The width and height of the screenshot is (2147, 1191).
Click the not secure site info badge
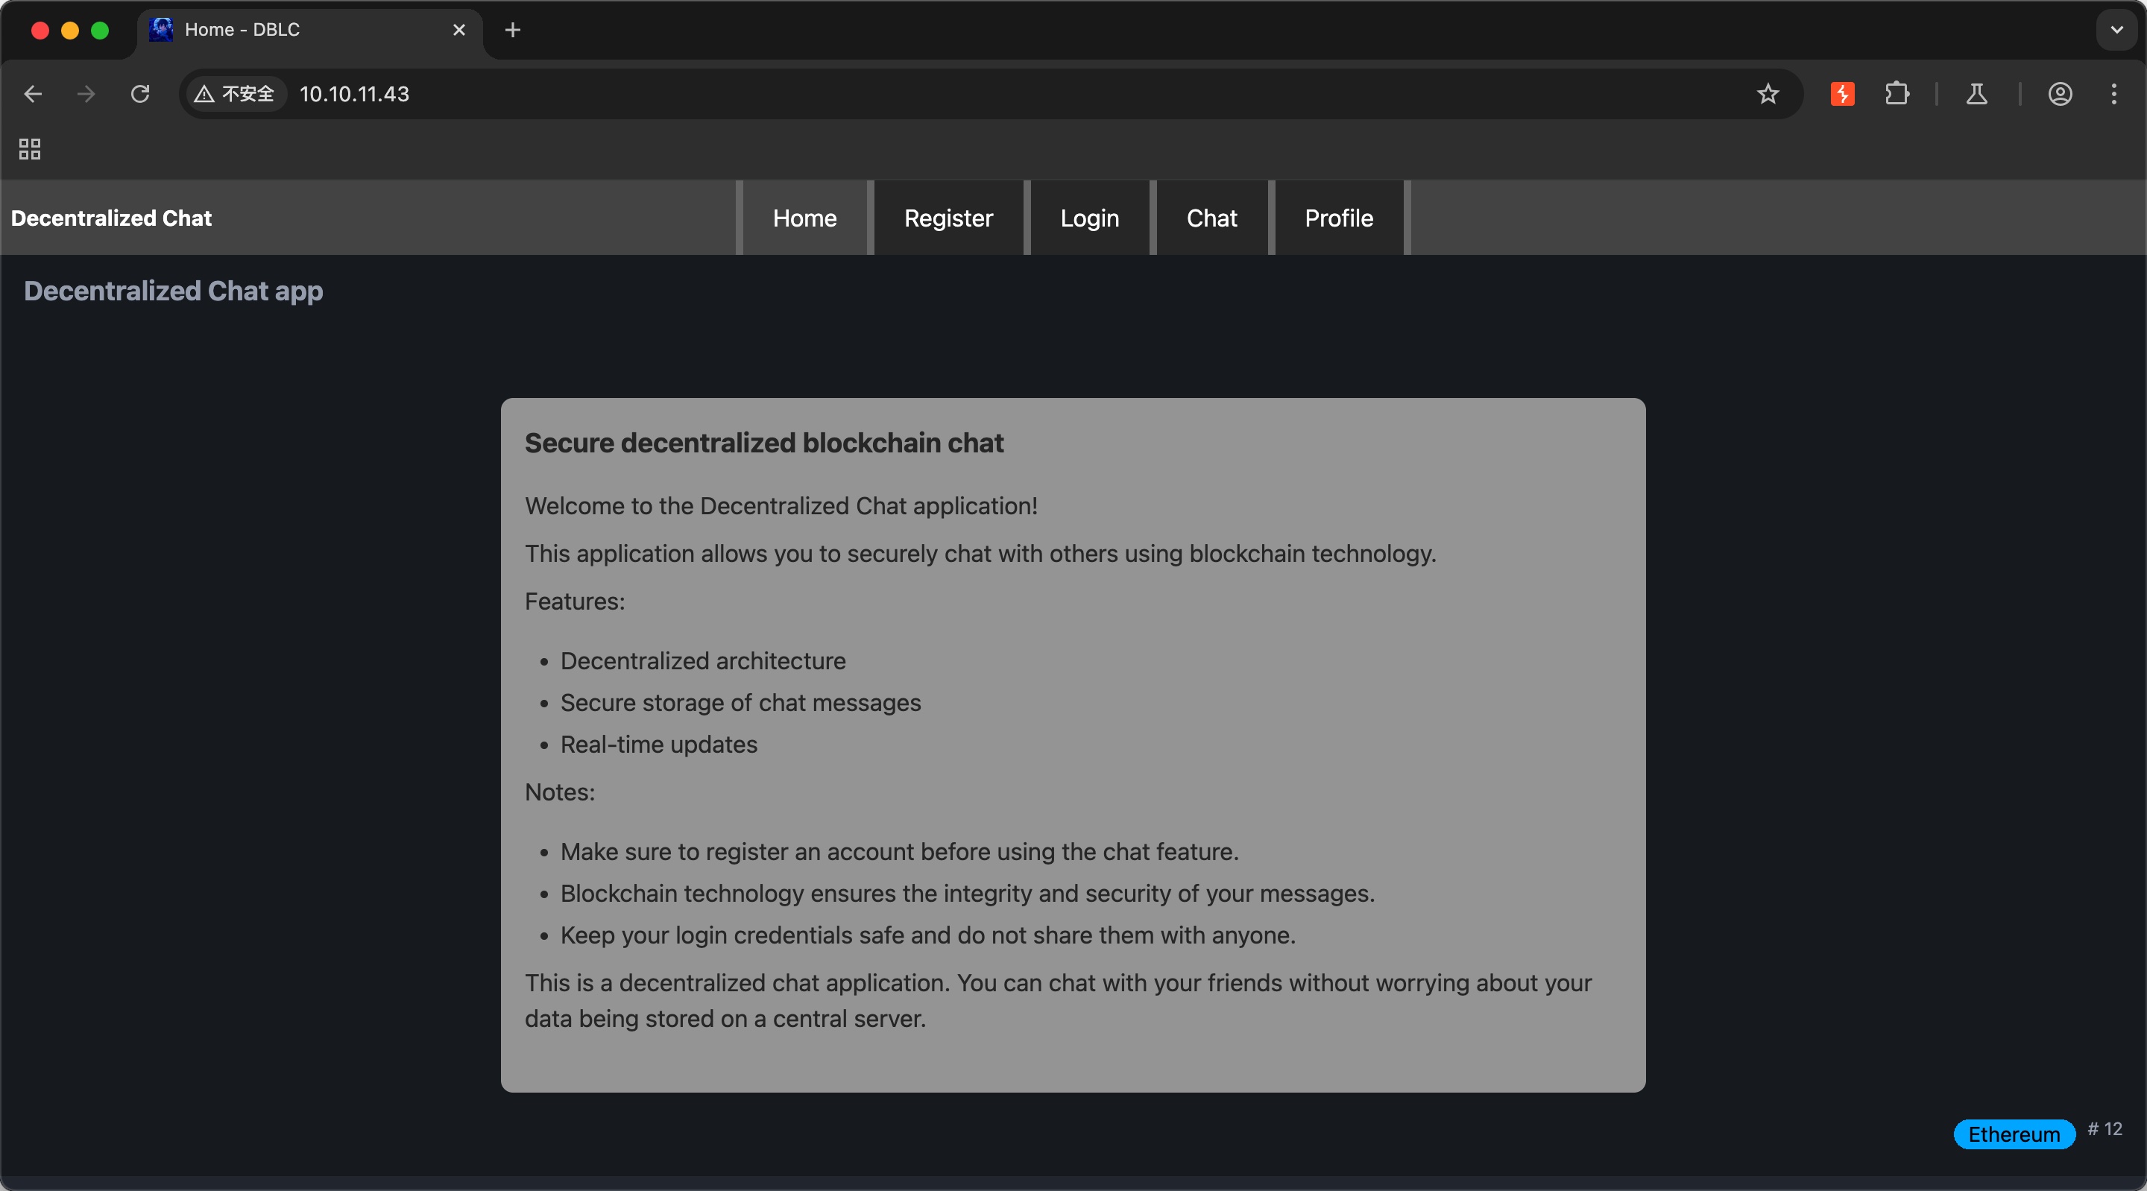(x=235, y=94)
